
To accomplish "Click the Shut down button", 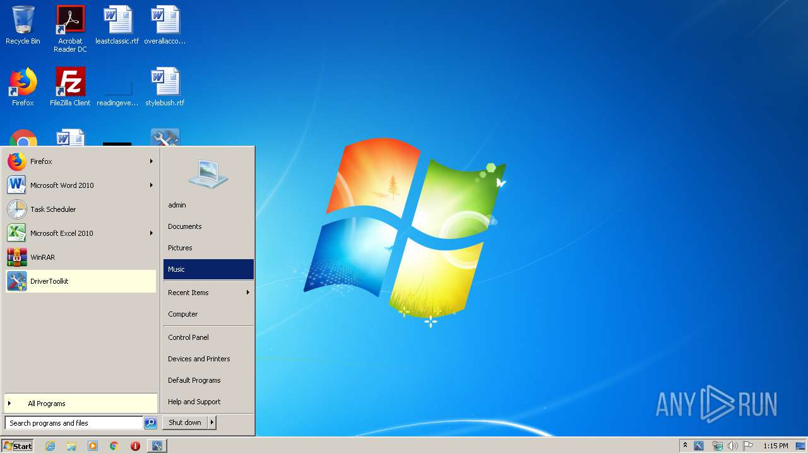I will 185,422.
